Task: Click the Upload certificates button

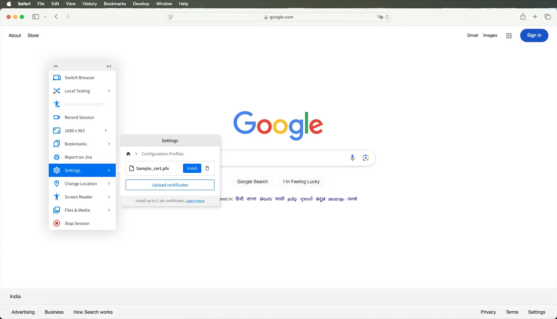Action: click(x=170, y=185)
